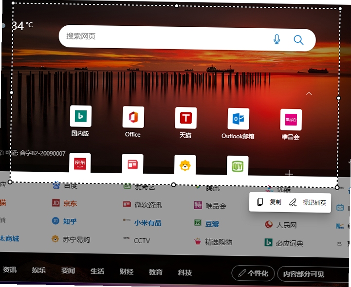Click the icon beside 微软资讯 link
The width and height of the screenshot is (351, 287).
(x=127, y=204)
